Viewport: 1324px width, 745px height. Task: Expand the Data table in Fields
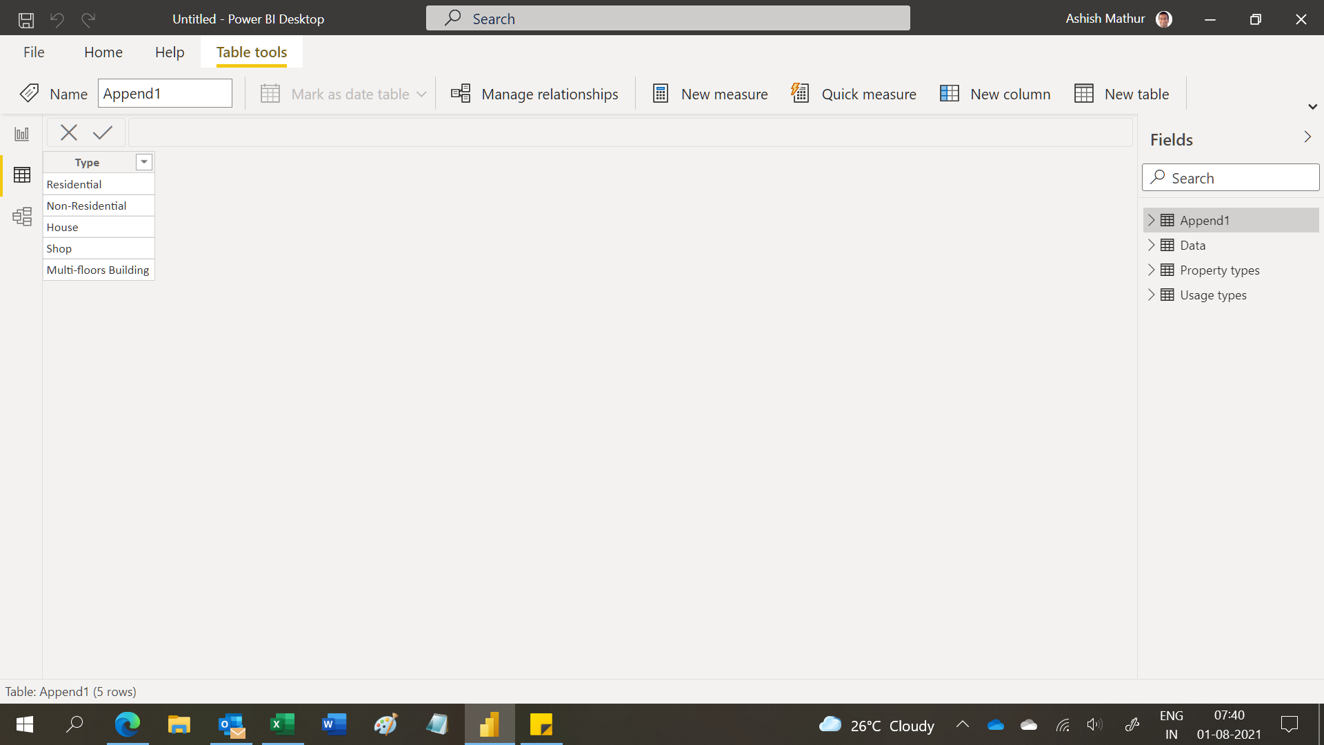[1151, 246]
